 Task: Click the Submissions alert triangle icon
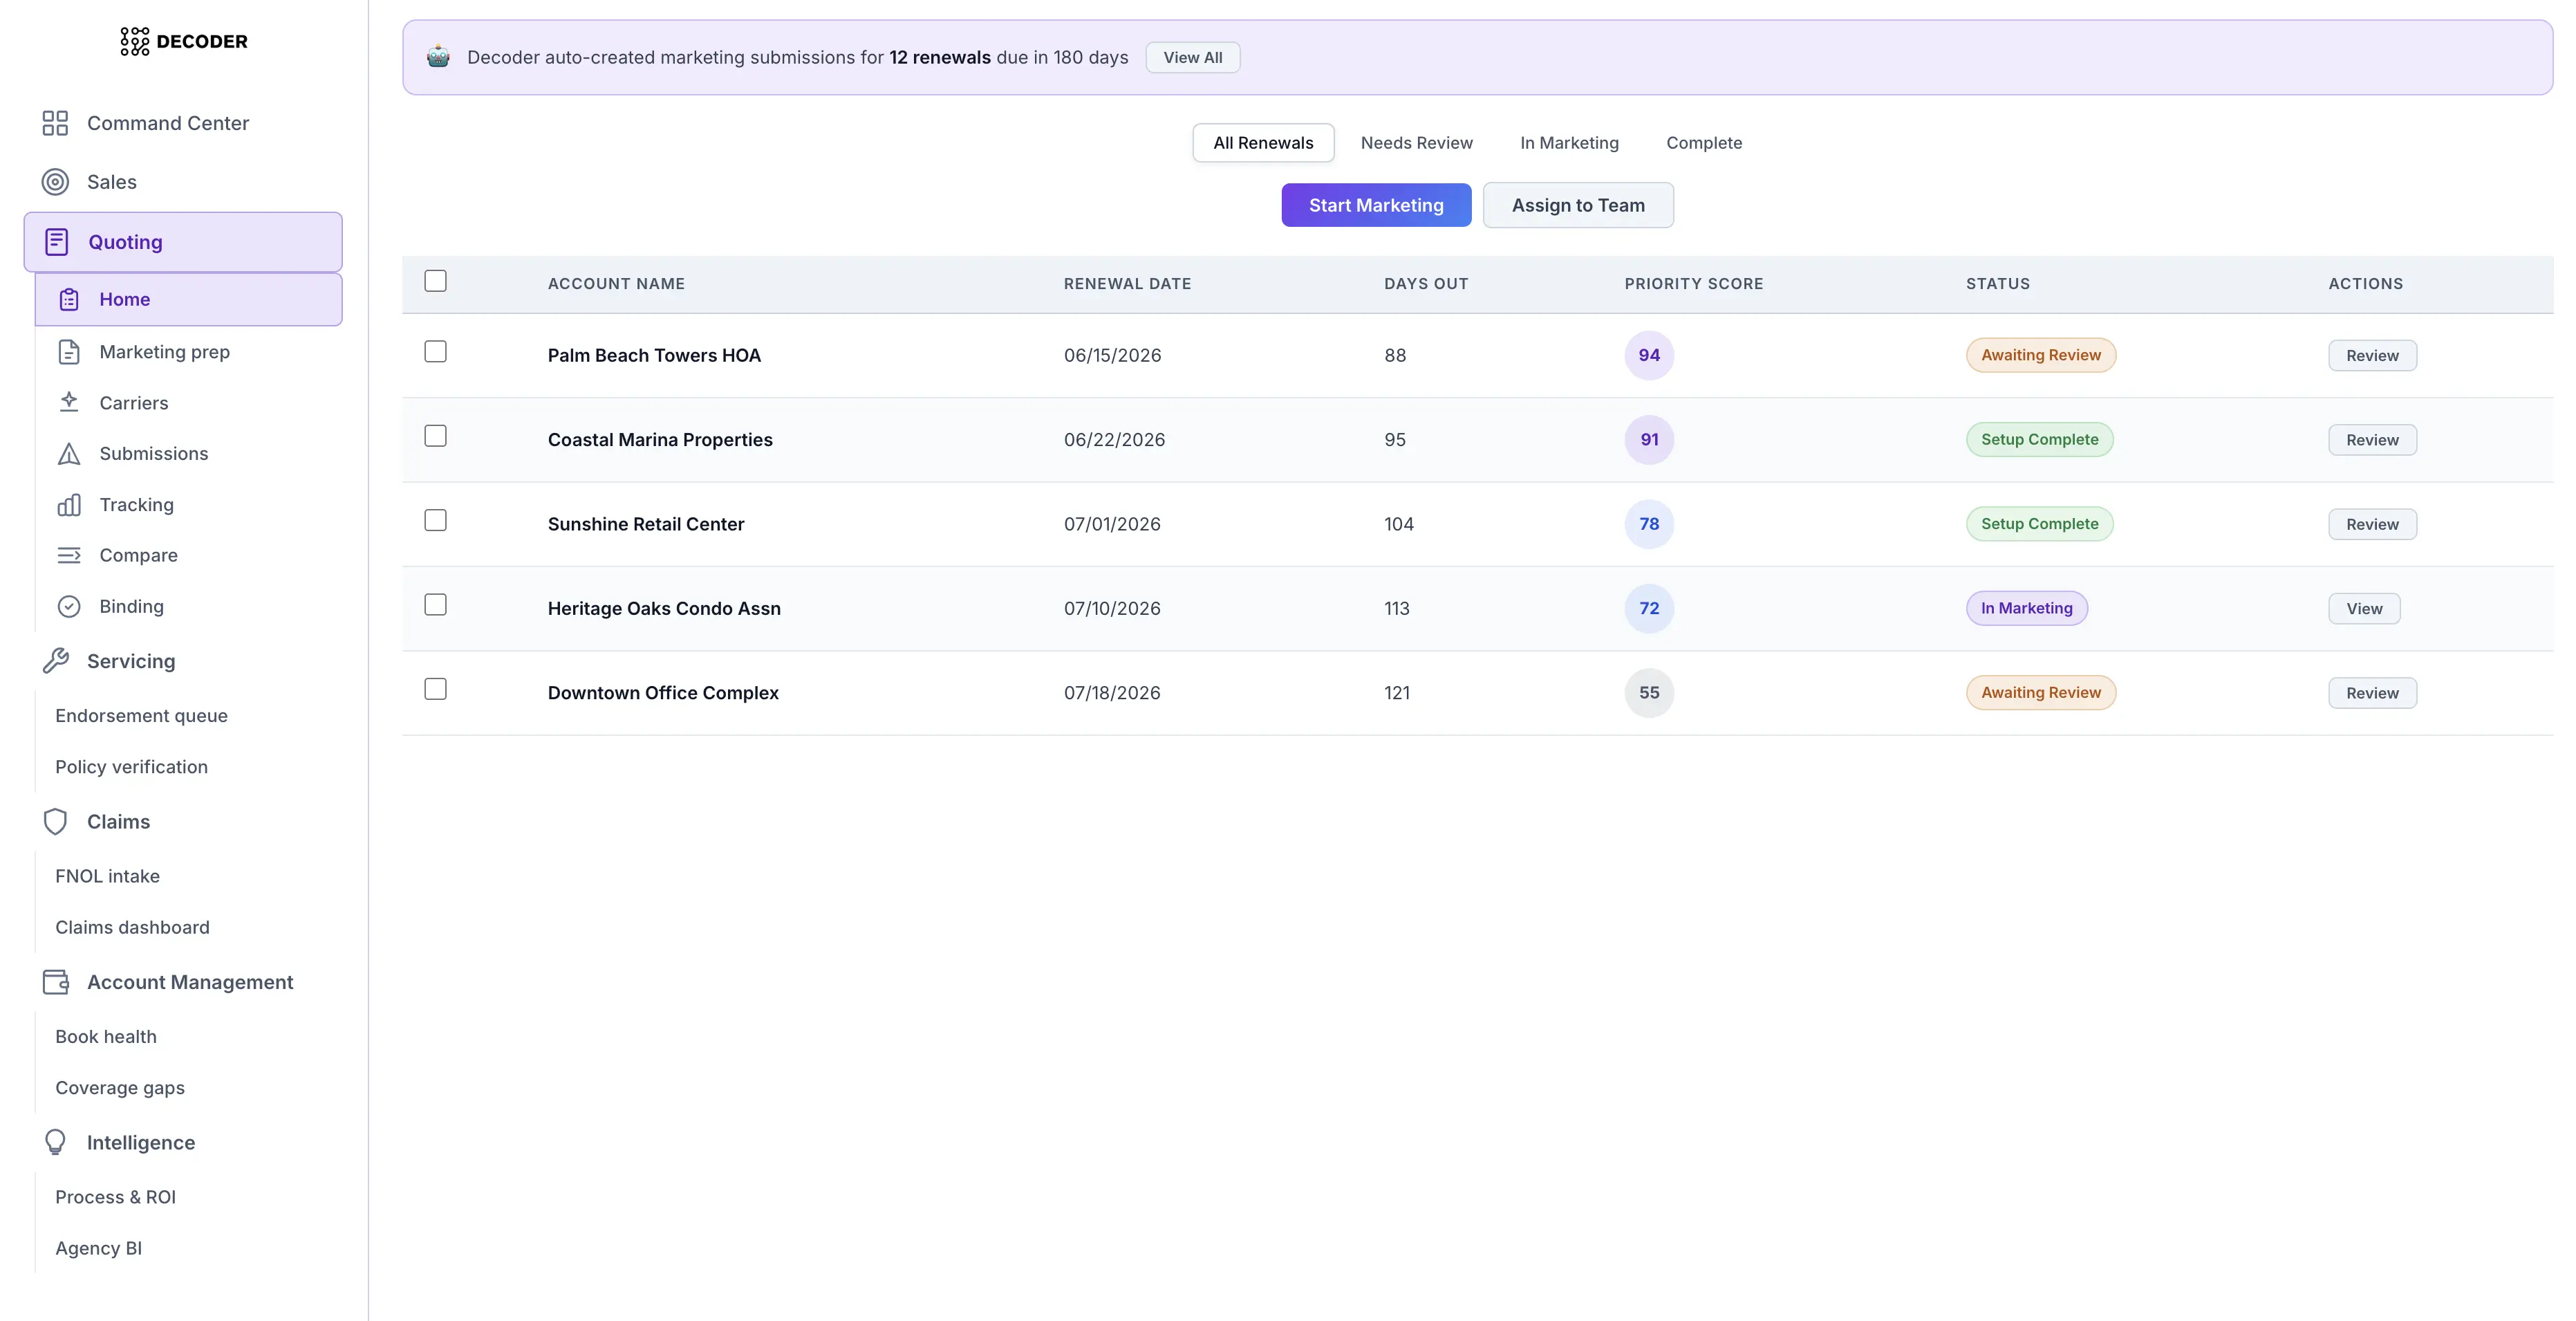click(68, 453)
